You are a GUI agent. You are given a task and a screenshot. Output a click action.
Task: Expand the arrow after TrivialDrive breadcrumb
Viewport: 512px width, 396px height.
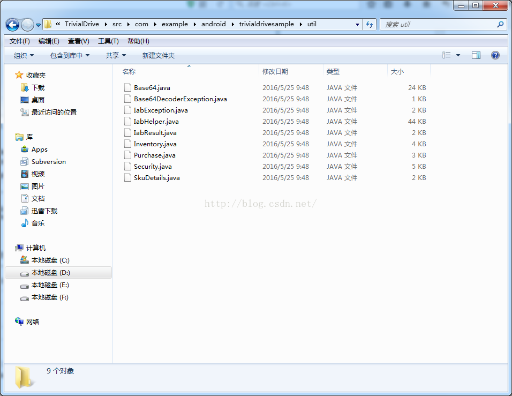106,24
